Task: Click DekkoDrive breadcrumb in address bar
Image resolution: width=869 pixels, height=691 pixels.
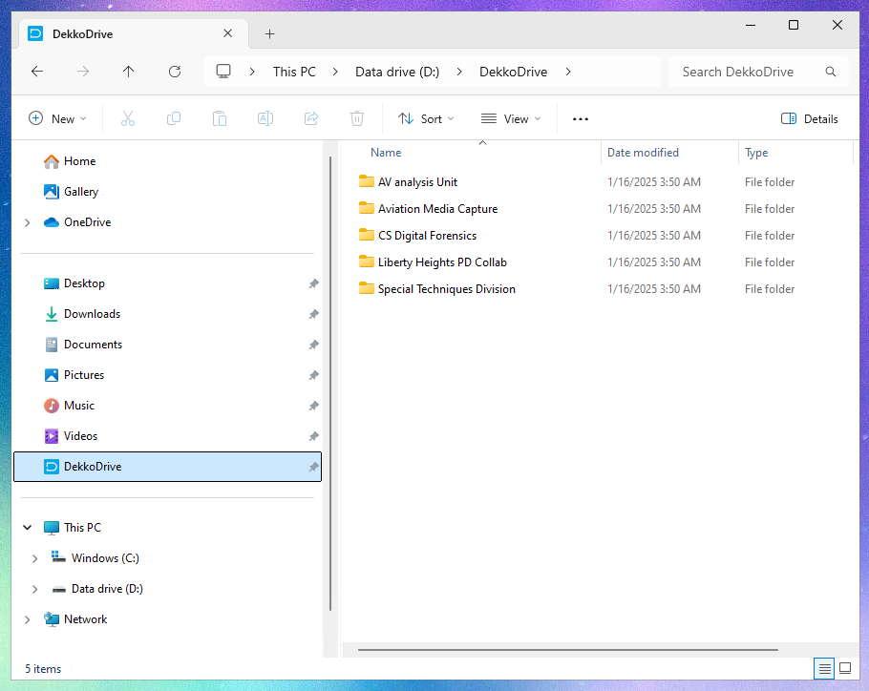Action: pos(513,72)
